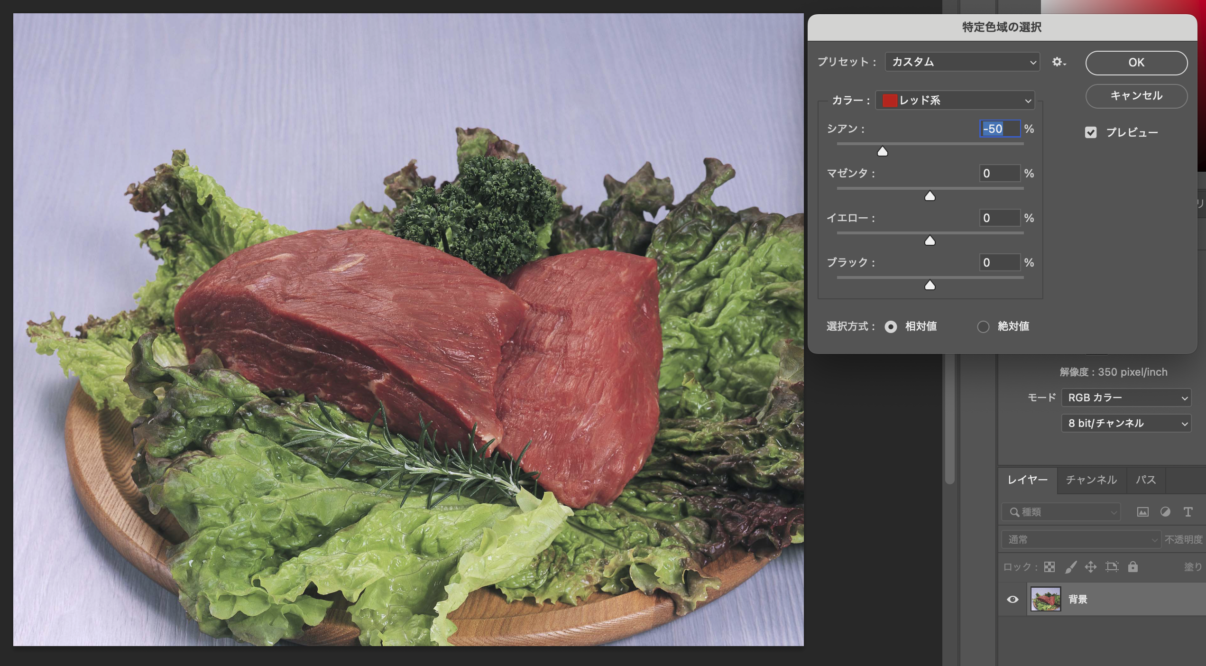Viewport: 1206px width, 666px height.
Task: Open the カラー レッド系 dropdown
Action: pos(955,100)
